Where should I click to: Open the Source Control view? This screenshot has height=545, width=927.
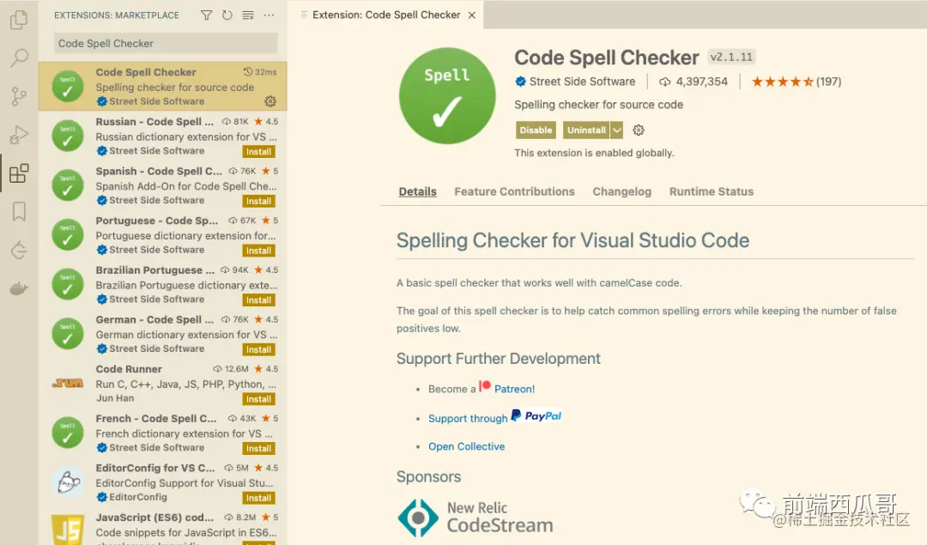pos(19,96)
